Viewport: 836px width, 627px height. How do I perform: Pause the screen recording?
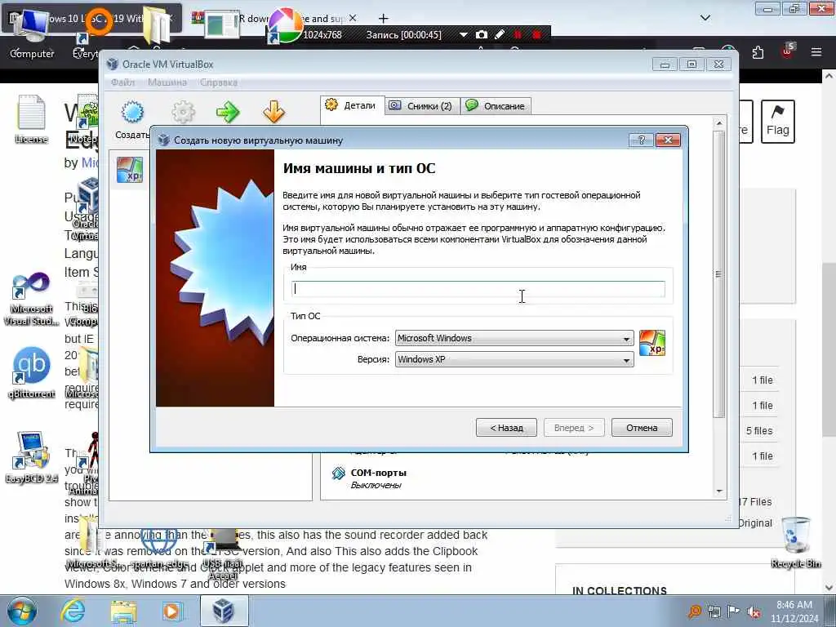click(x=518, y=34)
